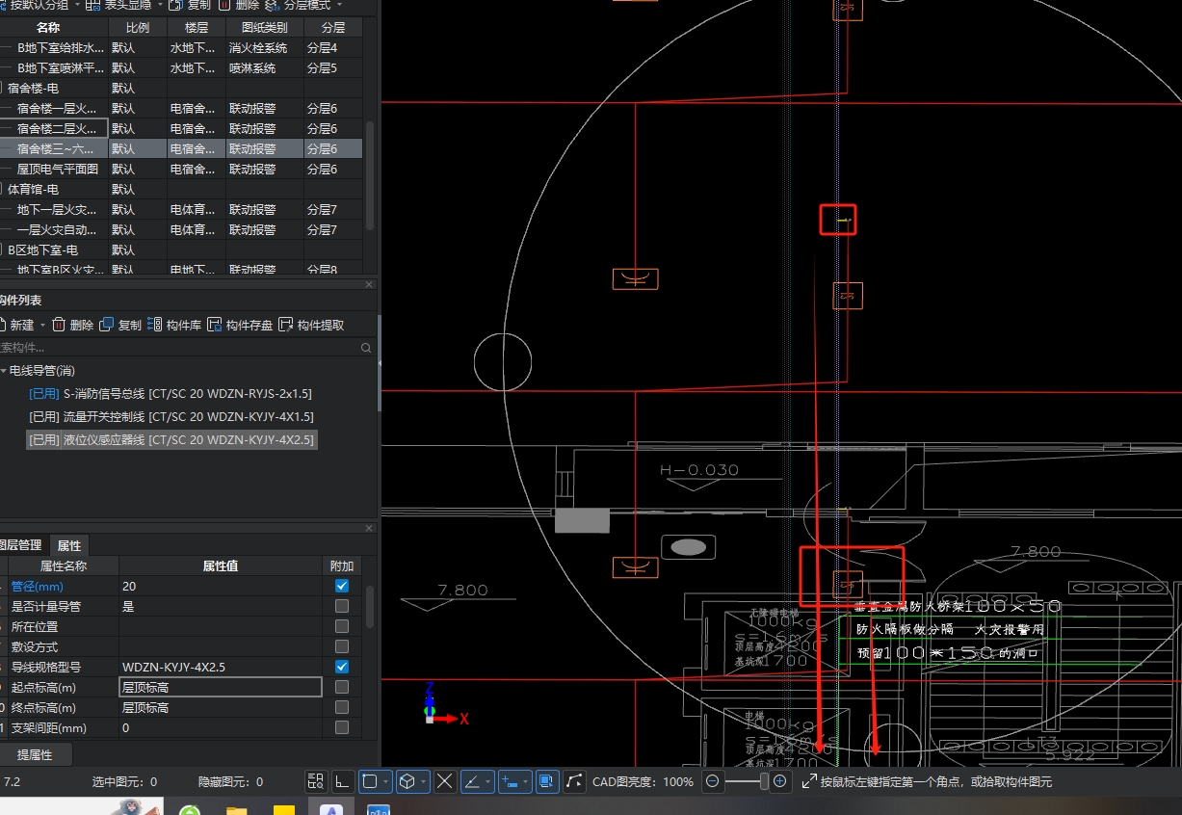Image resolution: width=1182 pixels, height=815 pixels.
Task: Open the 表头显隐 dropdown arrow
Action: [159, 5]
